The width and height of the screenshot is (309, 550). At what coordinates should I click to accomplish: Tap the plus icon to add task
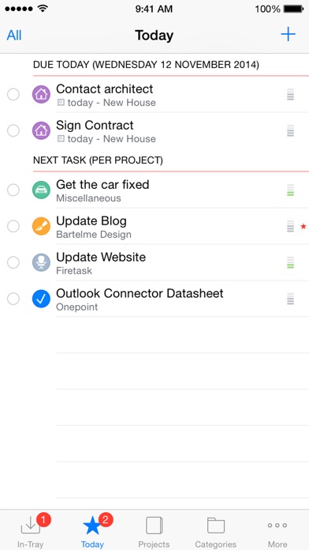tap(288, 35)
